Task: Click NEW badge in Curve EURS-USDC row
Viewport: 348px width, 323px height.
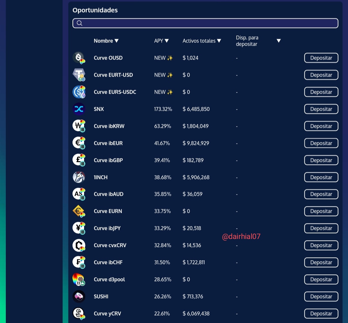Action: point(164,92)
